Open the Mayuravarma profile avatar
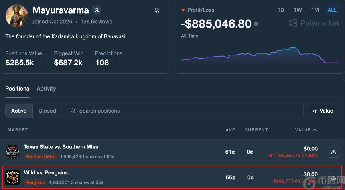 [16, 16]
